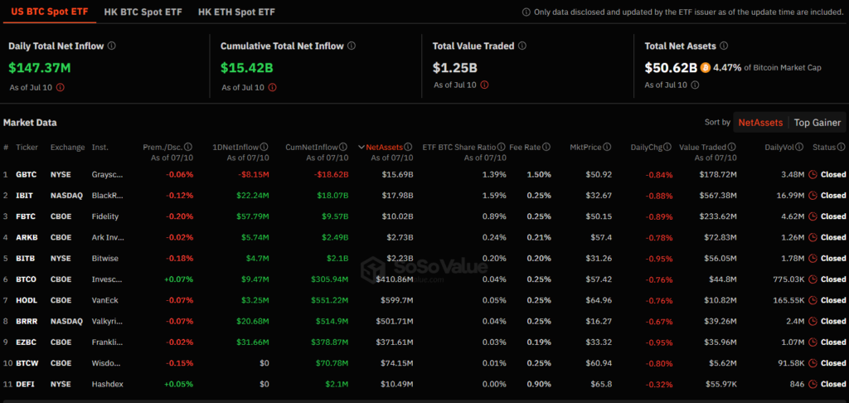Click the 775.03K daily volume cell
Image resolution: width=849 pixels, height=403 pixels.
pos(788,279)
